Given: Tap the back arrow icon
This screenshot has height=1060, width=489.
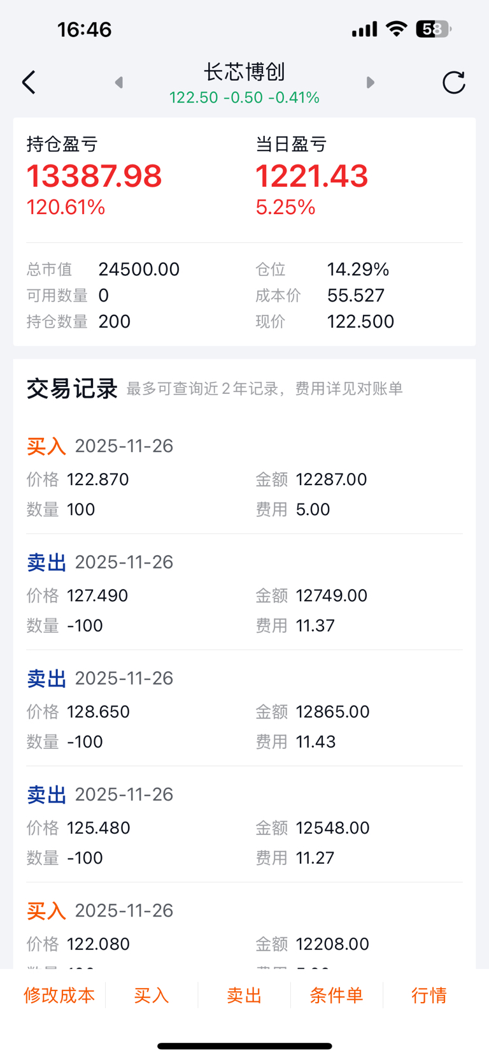Looking at the screenshot, I should point(29,83).
